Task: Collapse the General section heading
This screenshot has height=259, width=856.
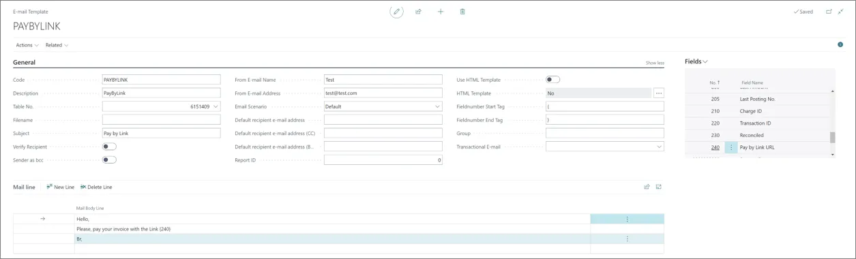Action: (x=25, y=62)
